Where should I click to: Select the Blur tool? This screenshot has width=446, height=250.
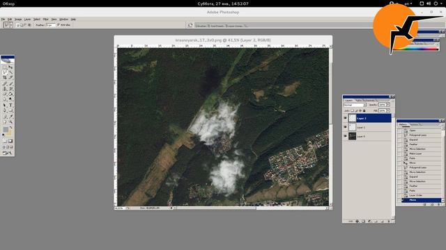(5, 99)
